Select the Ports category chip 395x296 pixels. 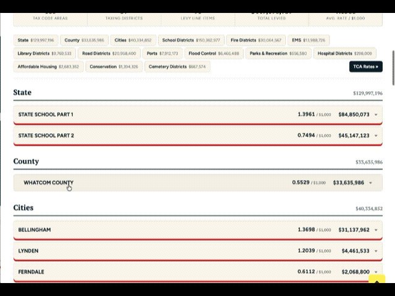[x=162, y=54]
